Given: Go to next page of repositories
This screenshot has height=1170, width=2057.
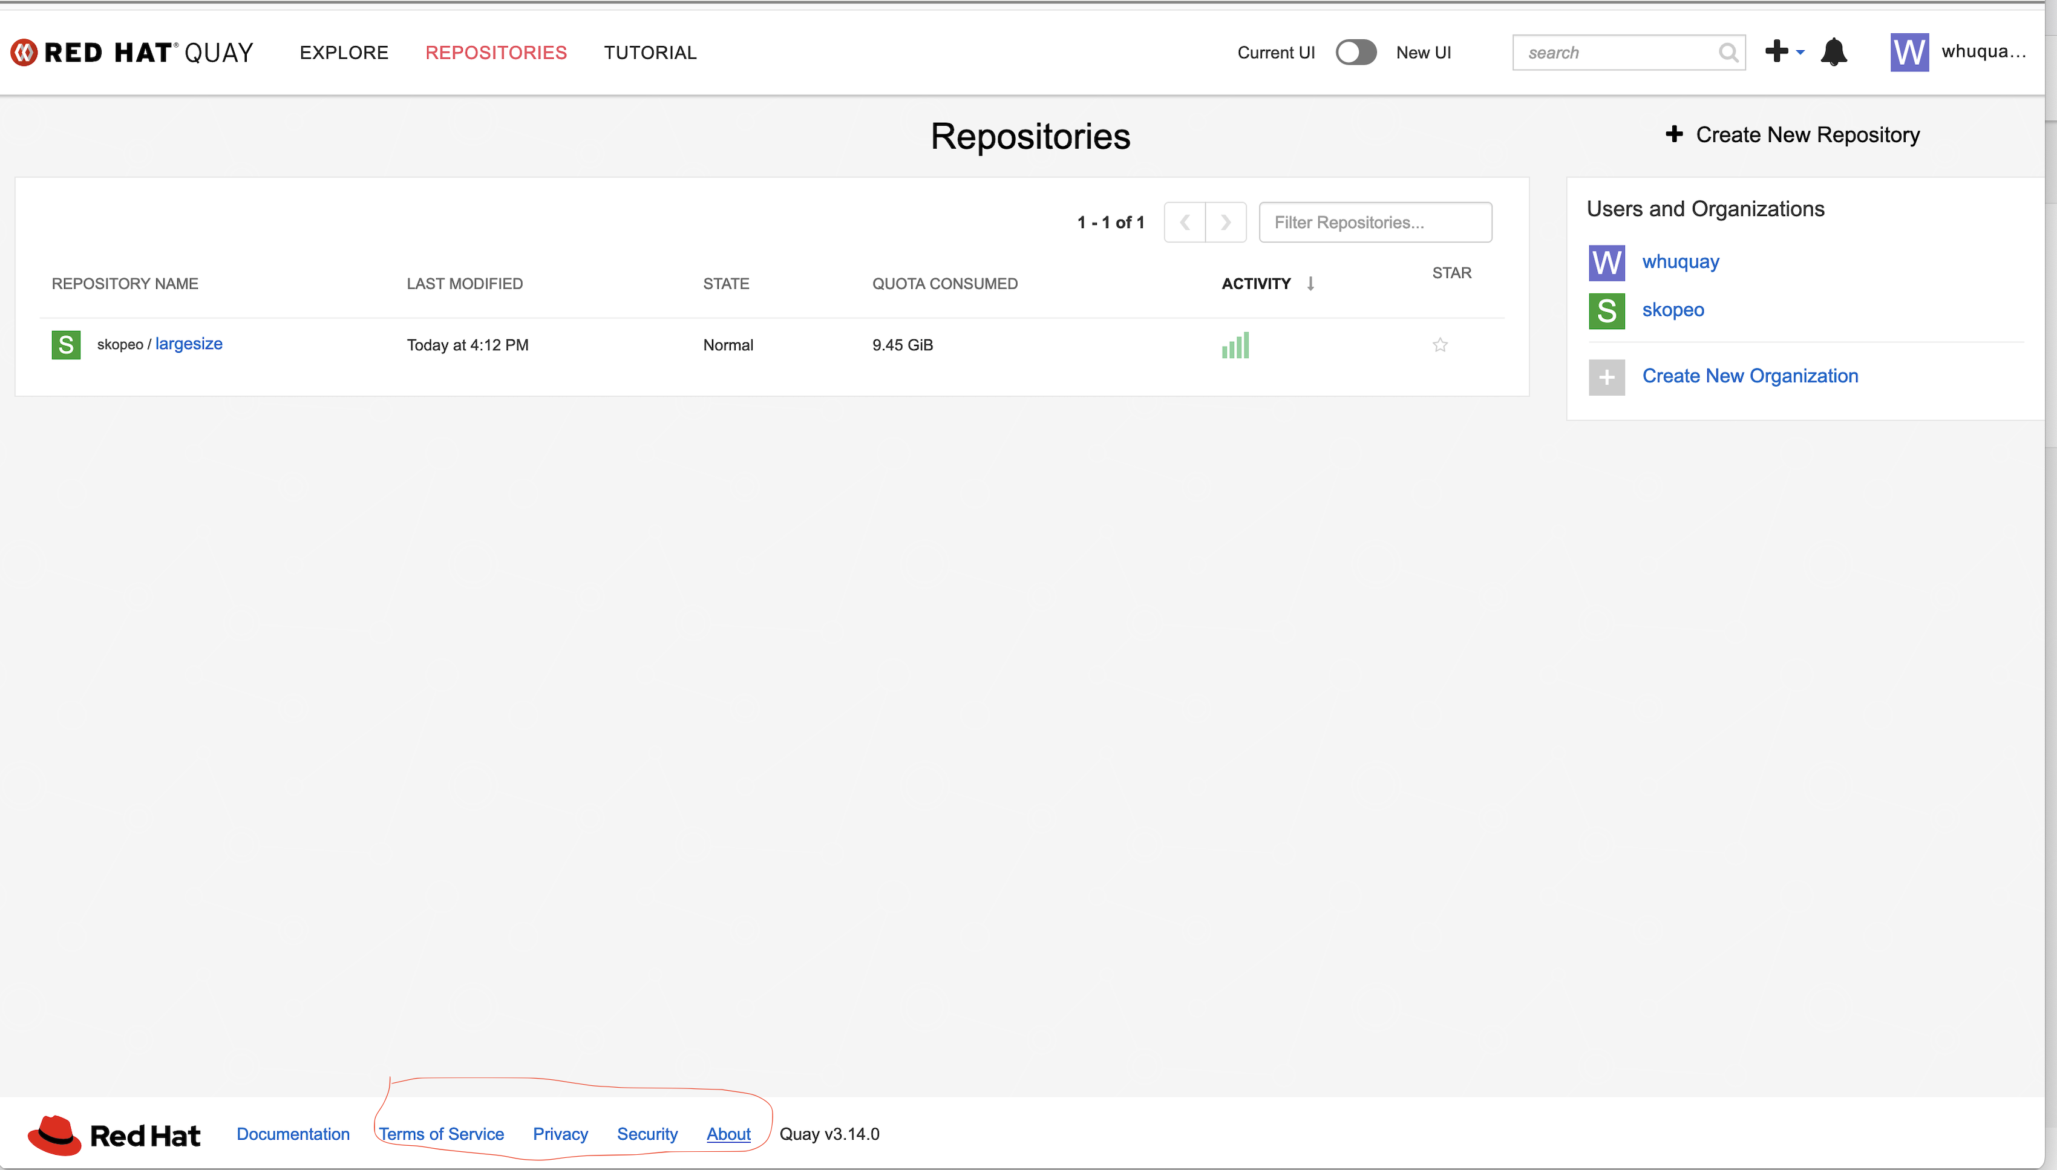Looking at the screenshot, I should coord(1225,223).
